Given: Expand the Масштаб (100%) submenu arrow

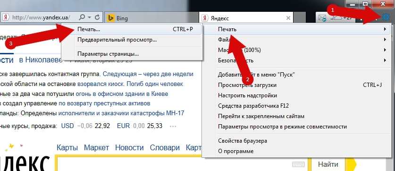Looking at the screenshot, I should click(385, 50).
